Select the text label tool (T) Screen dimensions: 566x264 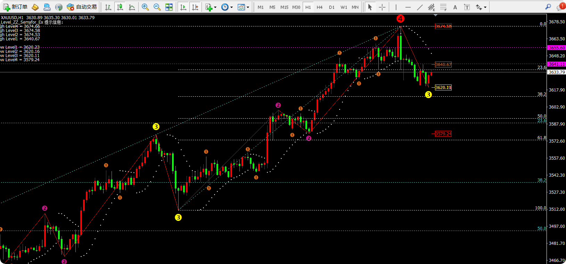(467, 7)
